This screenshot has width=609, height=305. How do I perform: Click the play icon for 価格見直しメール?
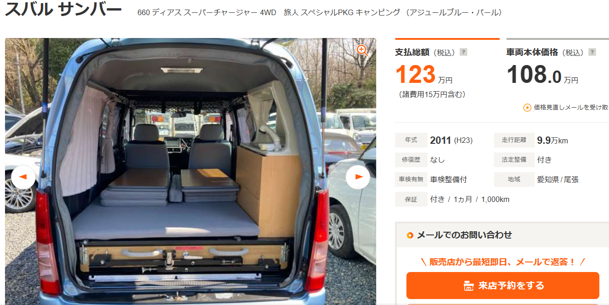click(x=527, y=108)
